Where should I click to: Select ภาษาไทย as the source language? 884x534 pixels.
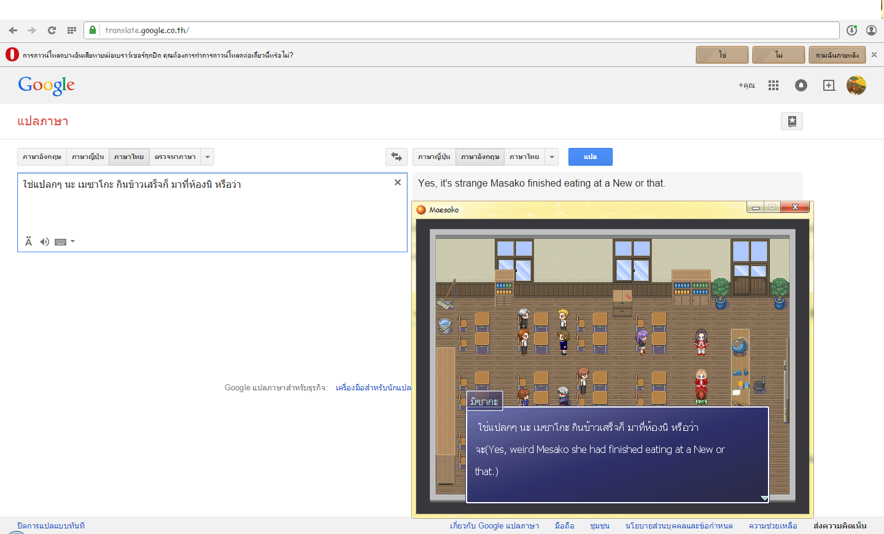(x=129, y=157)
